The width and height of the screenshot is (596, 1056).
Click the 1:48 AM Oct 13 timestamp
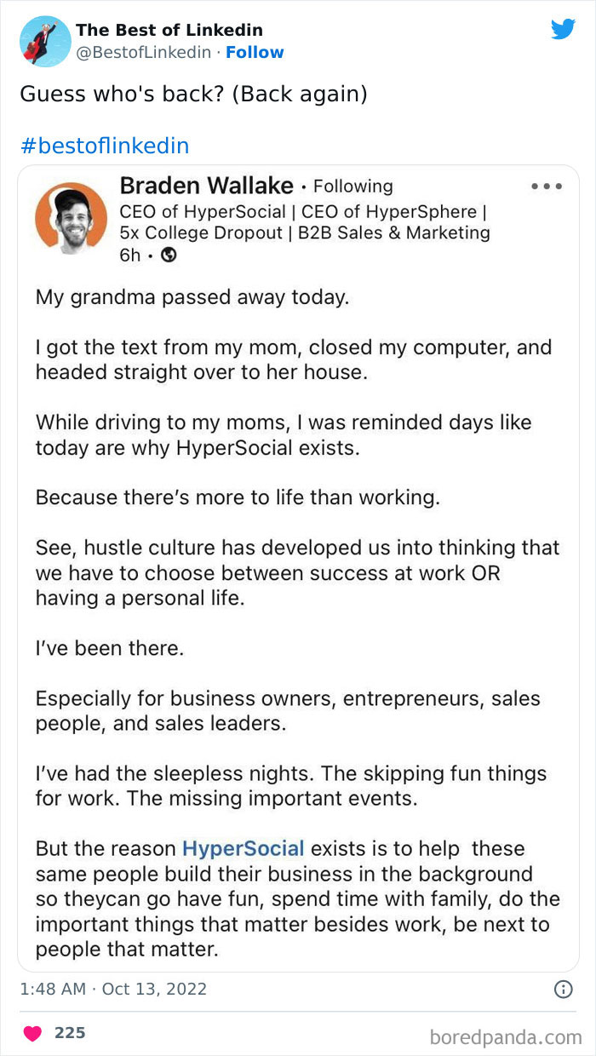click(x=112, y=989)
